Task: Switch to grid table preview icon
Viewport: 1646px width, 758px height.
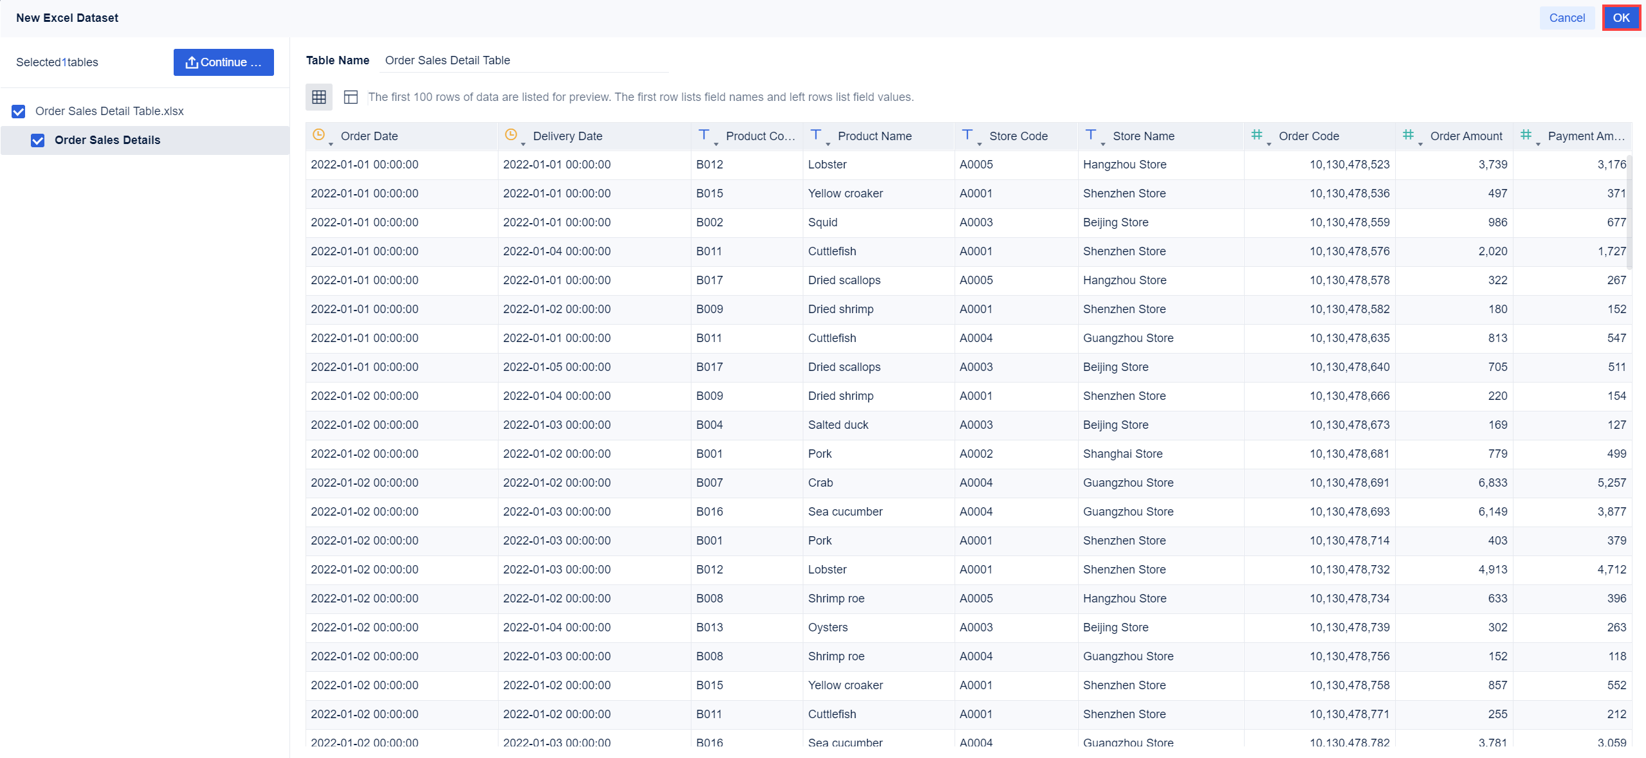Action: (x=318, y=97)
